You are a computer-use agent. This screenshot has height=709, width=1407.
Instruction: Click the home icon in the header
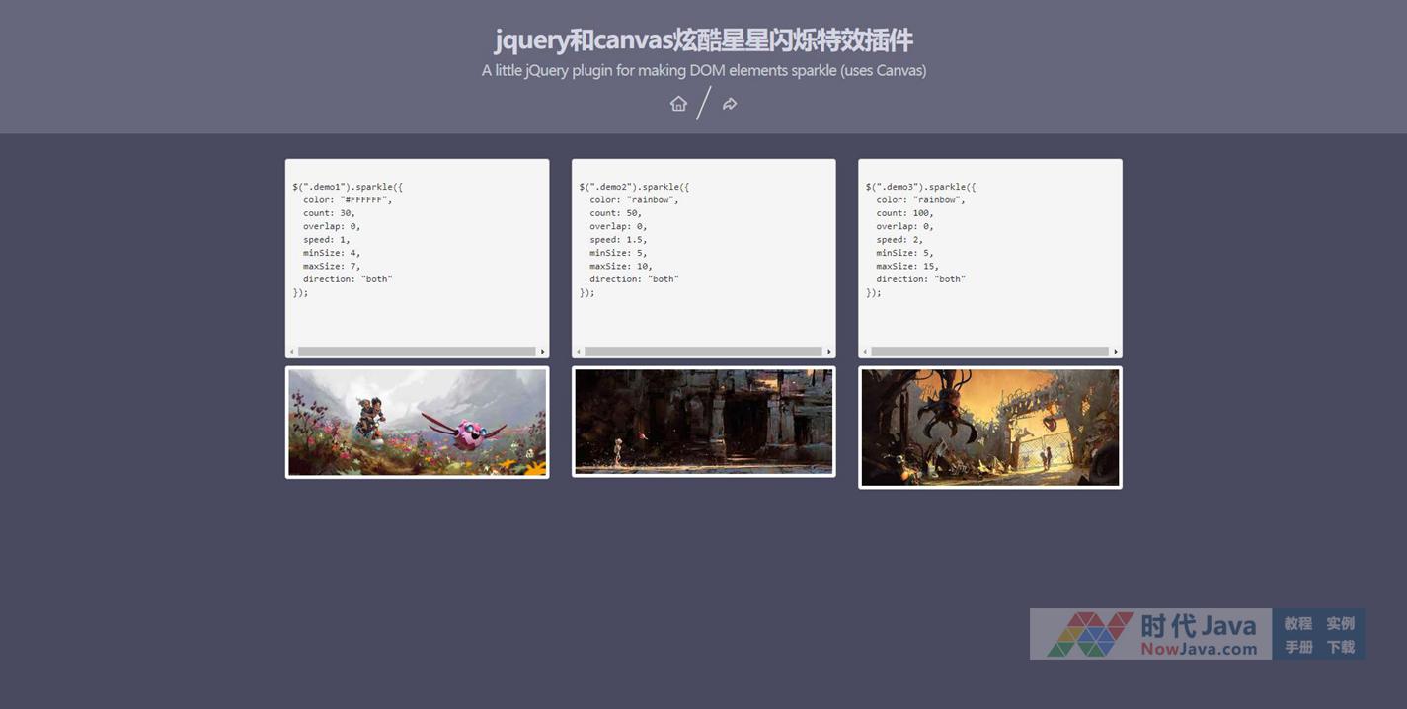[x=678, y=104]
